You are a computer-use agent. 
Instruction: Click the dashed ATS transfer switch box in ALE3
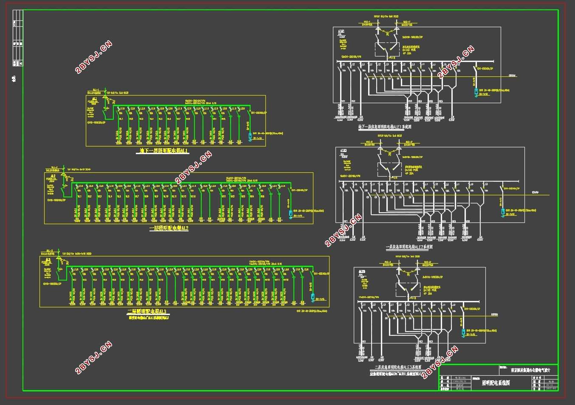[408, 290]
